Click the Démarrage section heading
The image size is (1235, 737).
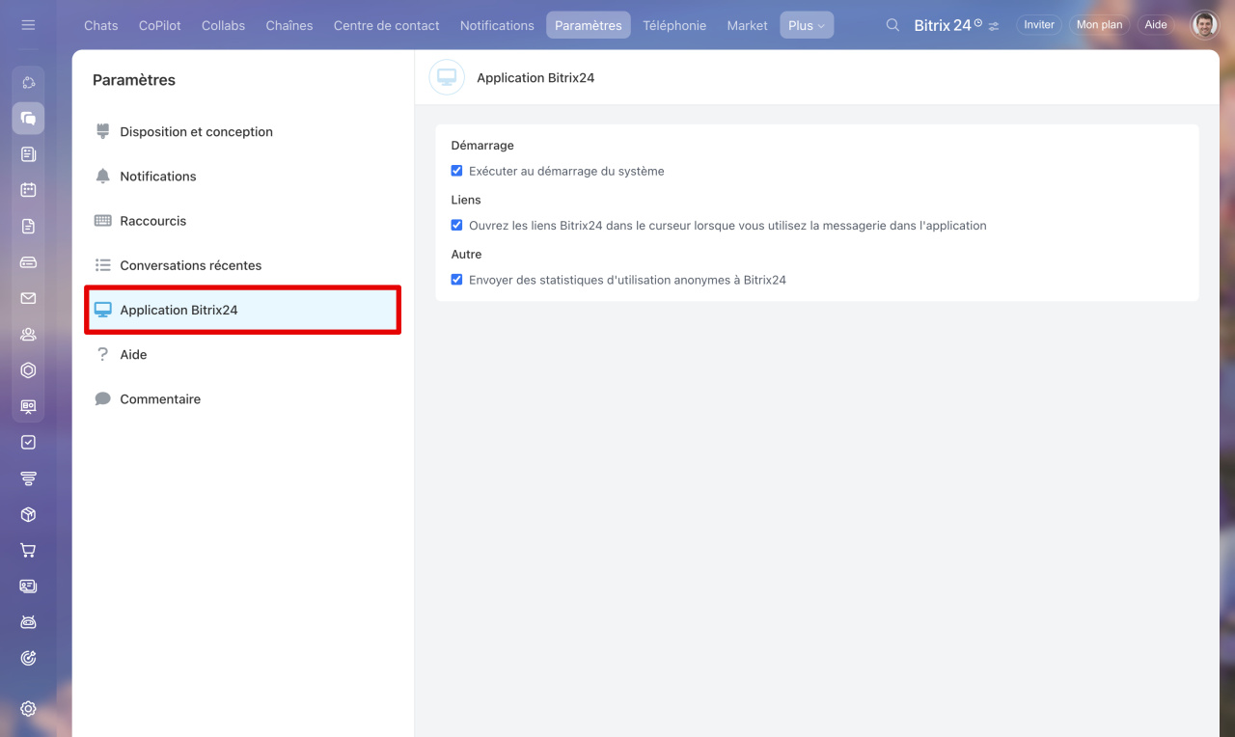pyautogui.click(x=482, y=146)
